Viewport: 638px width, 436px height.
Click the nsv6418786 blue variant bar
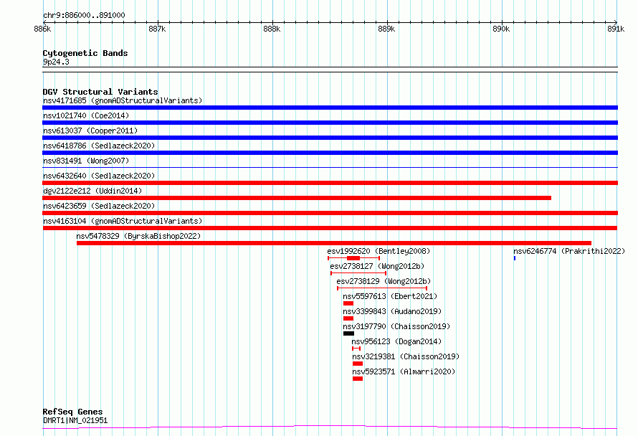tap(330, 153)
